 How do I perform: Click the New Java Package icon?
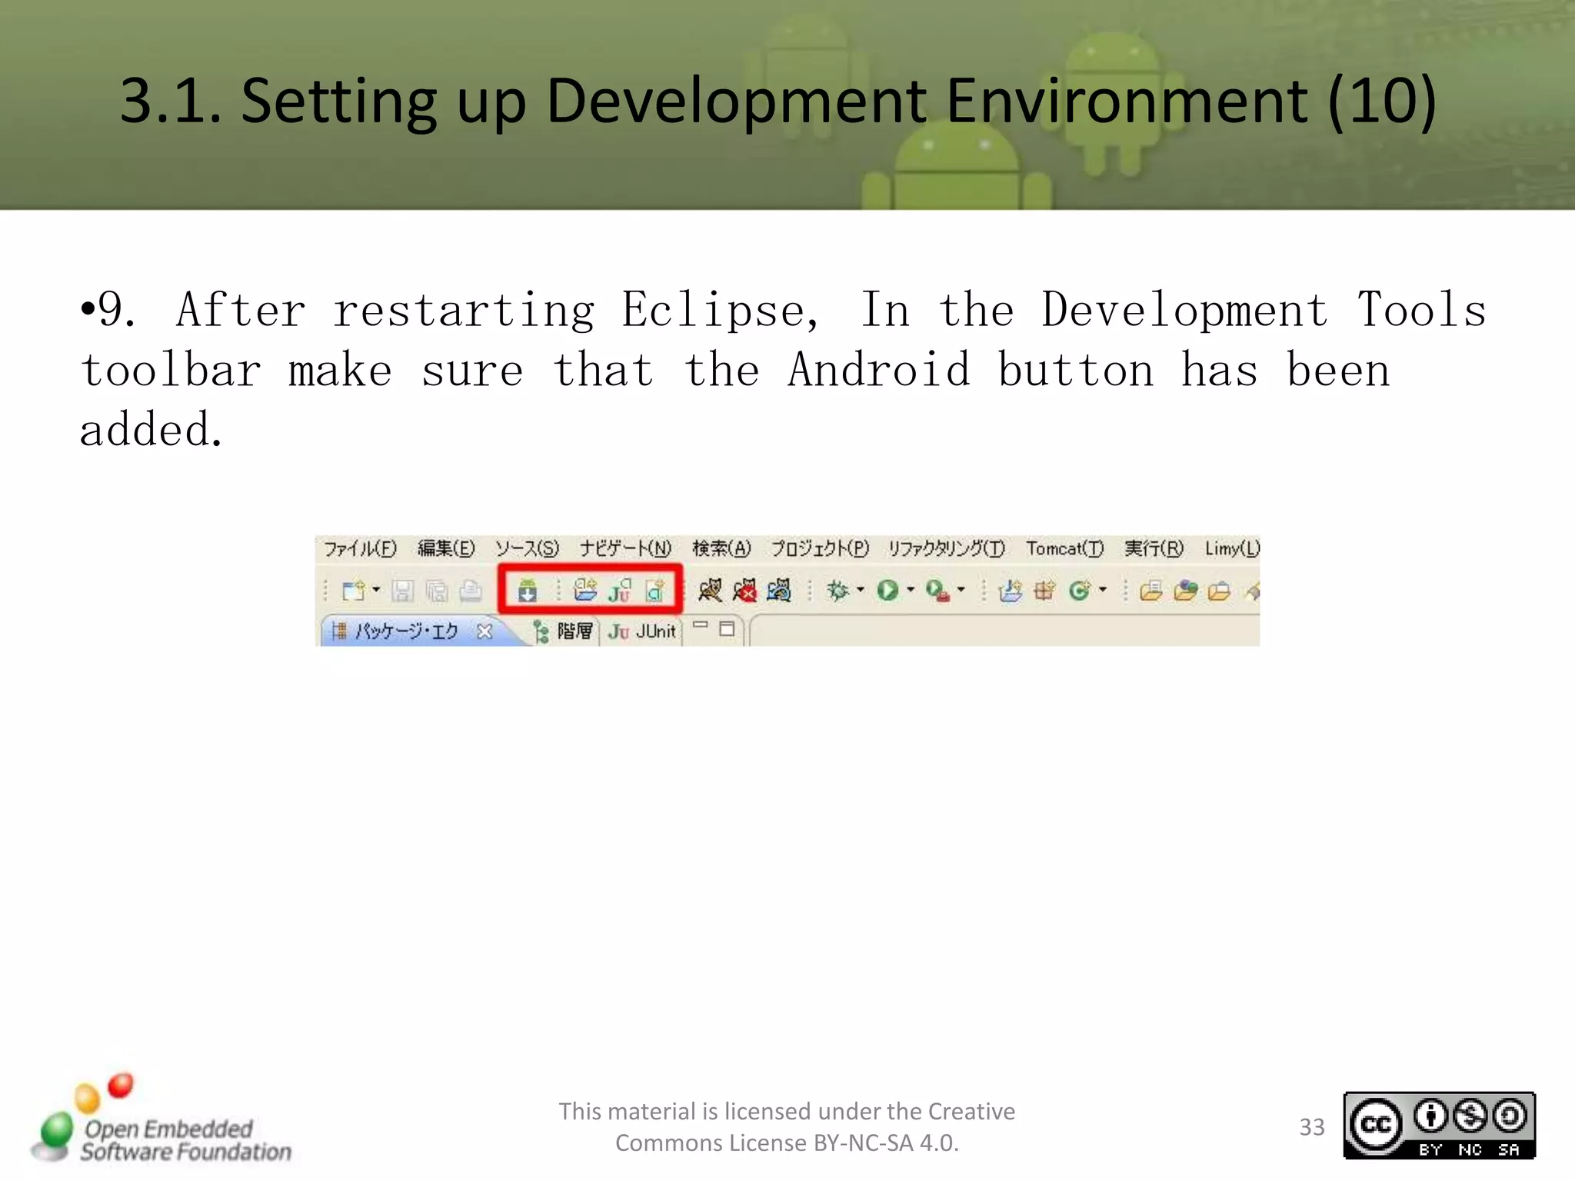click(x=1044, y=590)
